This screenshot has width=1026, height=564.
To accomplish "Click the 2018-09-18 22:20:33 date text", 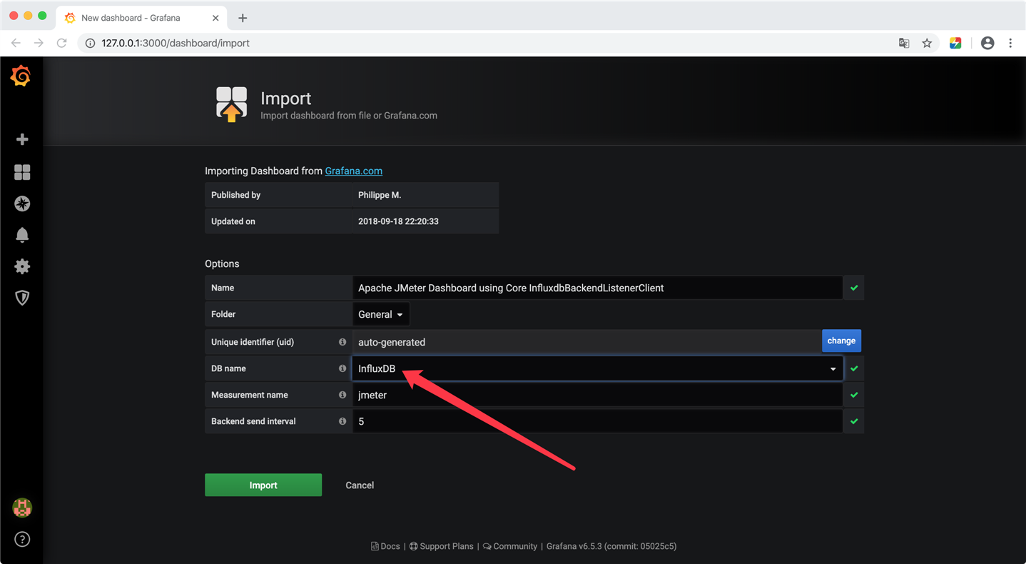I will pyautogui.click(x=398, y=221).
